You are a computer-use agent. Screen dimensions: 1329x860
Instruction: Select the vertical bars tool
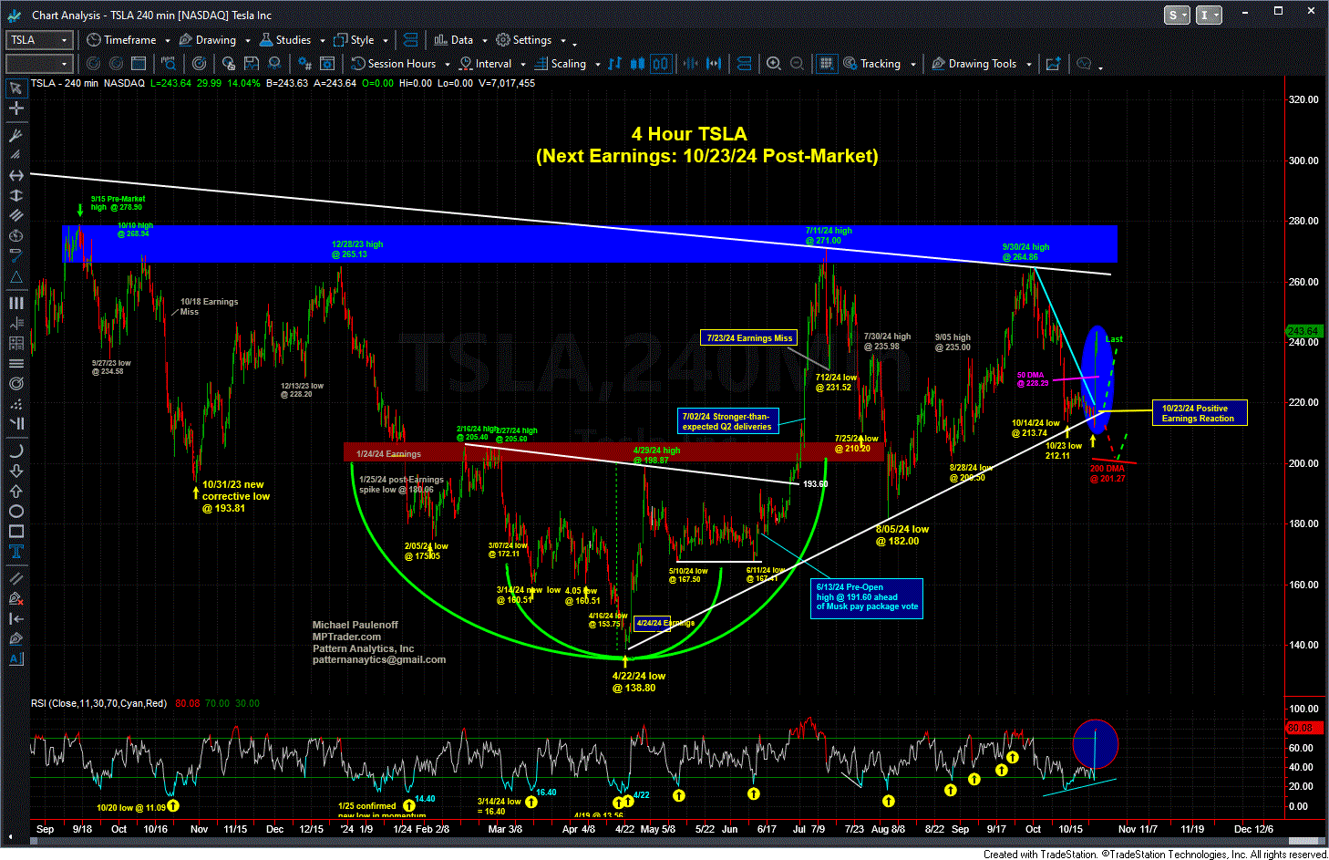coord(15,303)
